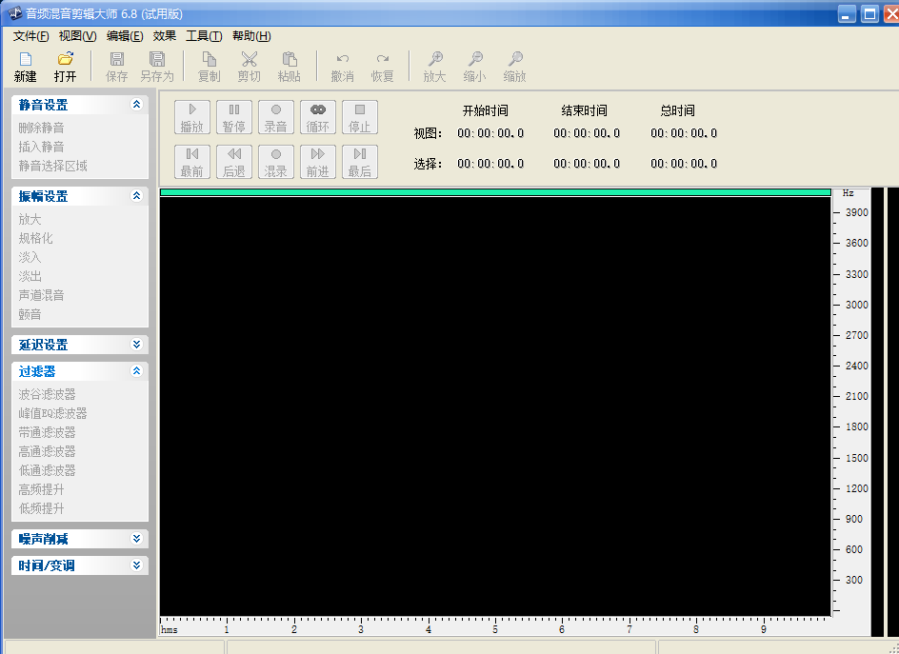This screenshot has width=899, height=654.
Task: Expand the 噪声削减 panel
Action: (136, 539)
